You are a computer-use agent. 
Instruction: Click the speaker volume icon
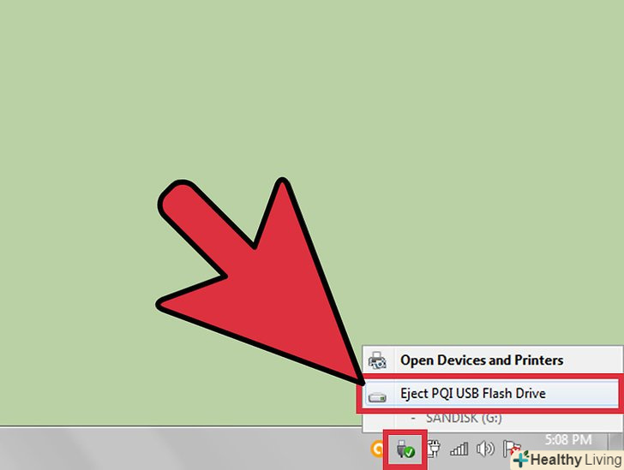(x=485, y=449)
